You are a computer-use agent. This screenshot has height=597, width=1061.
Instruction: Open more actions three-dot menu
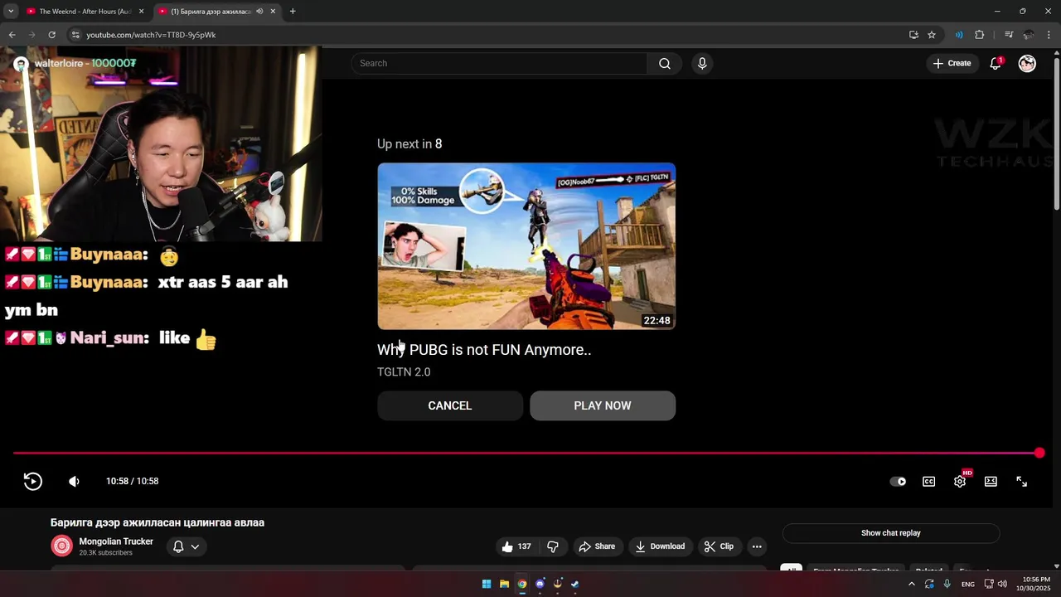coord(756,546)
